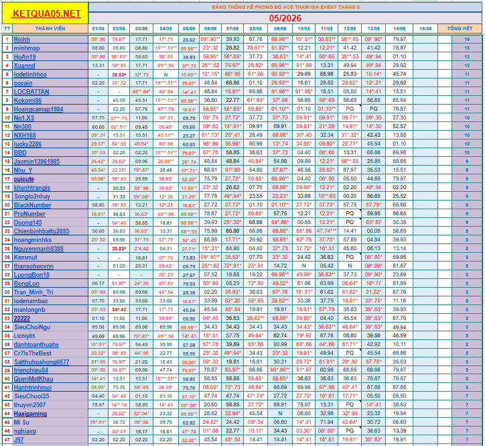Open member link Nhu_Y
The image size is (485, 446).
tap(23, 170)
